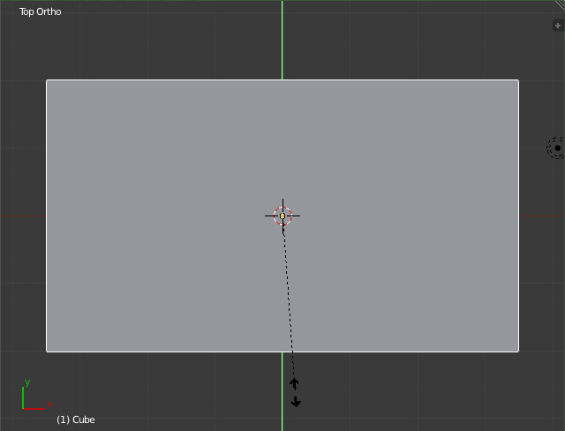The height and width of the screenshot is (431, 565).
Task: Click the green Y axis line above the cube
Action: (x=282, y=40)
